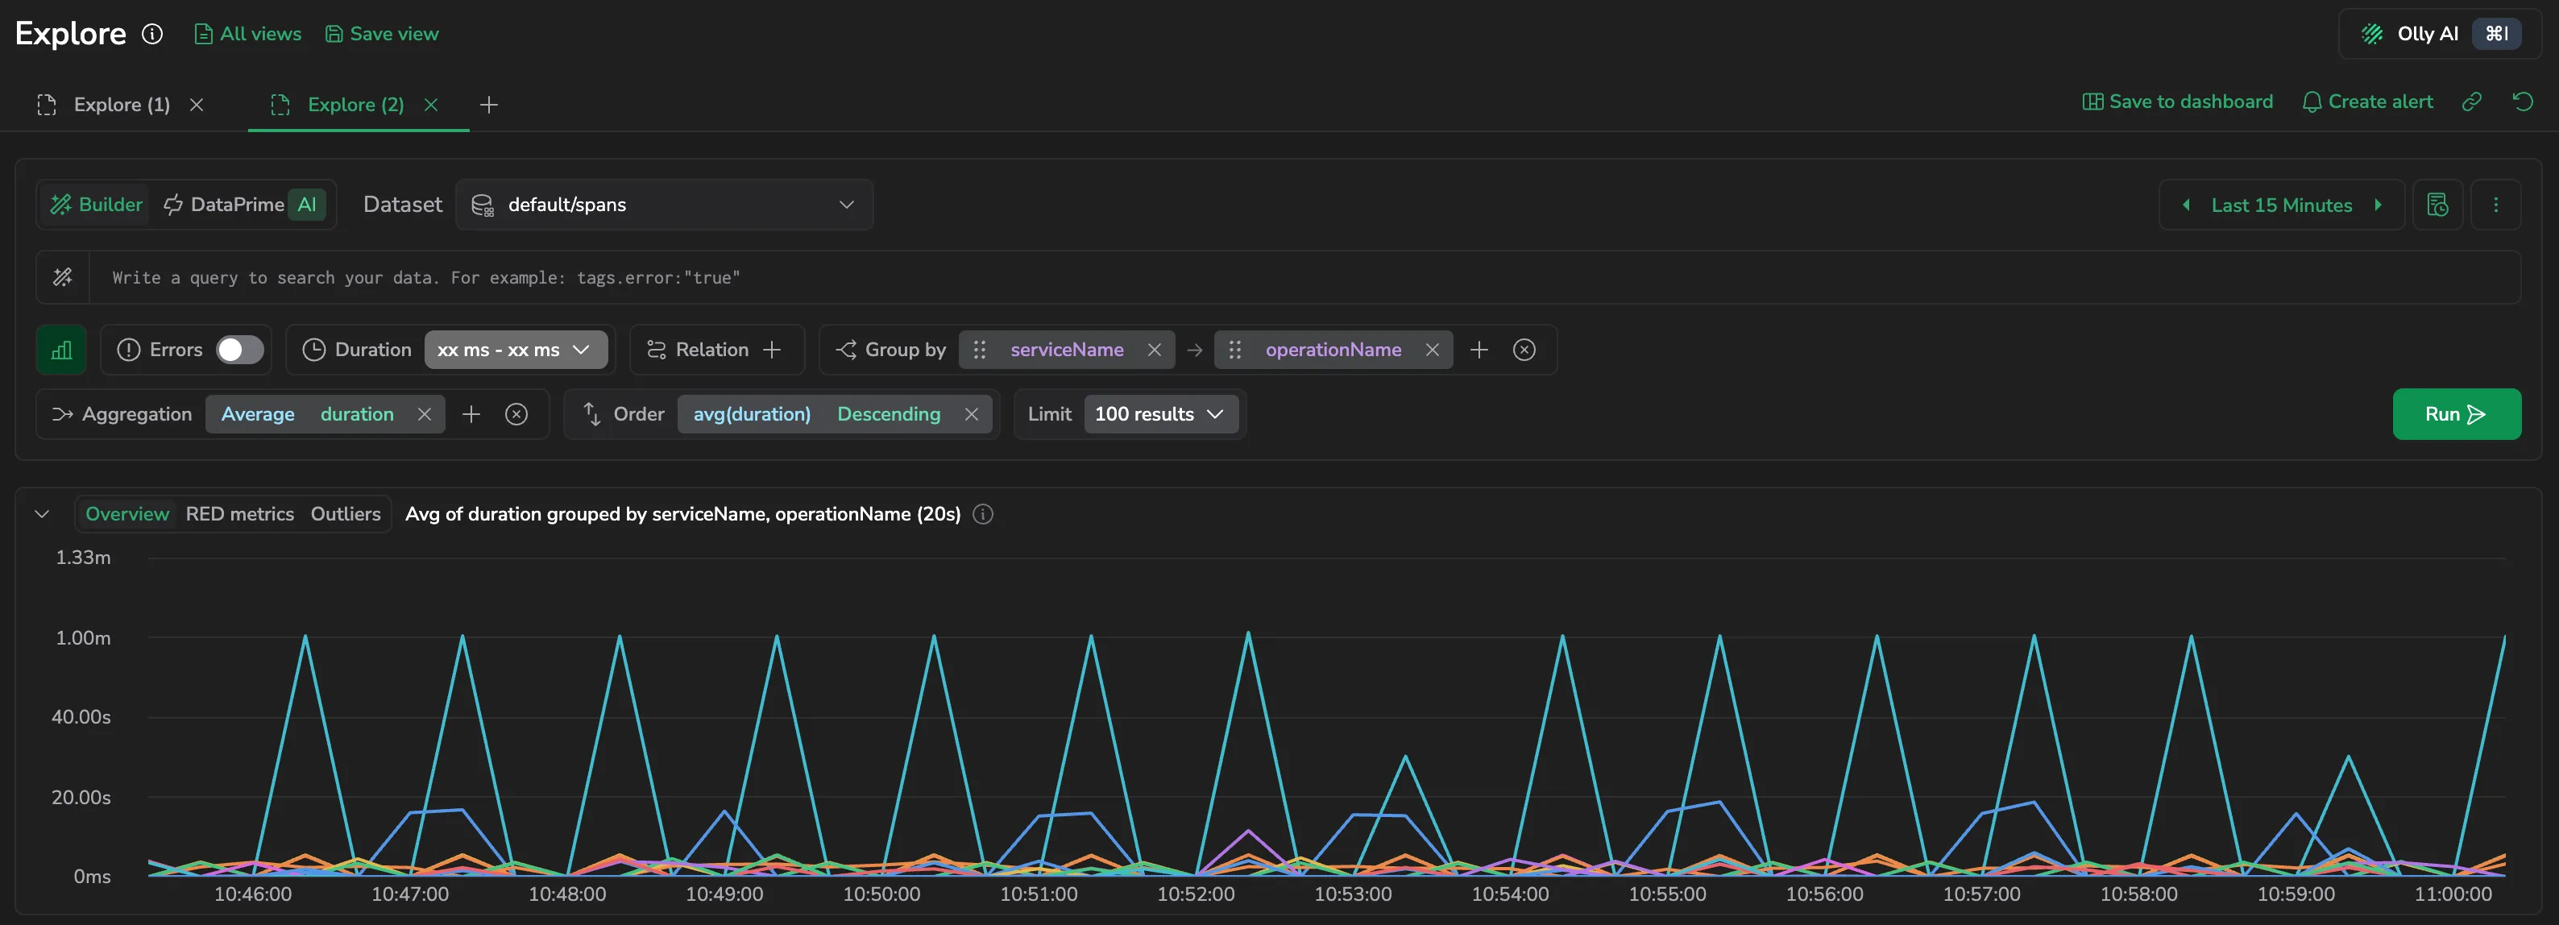
Task: Remove the serviceName group-by chip
Action: point(1155,350)
